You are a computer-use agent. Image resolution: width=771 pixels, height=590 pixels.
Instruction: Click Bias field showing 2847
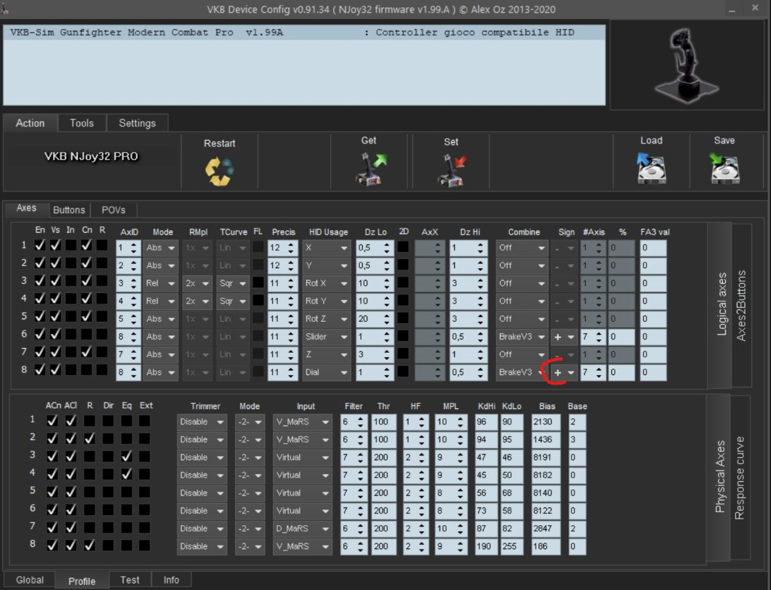[546, 528]
